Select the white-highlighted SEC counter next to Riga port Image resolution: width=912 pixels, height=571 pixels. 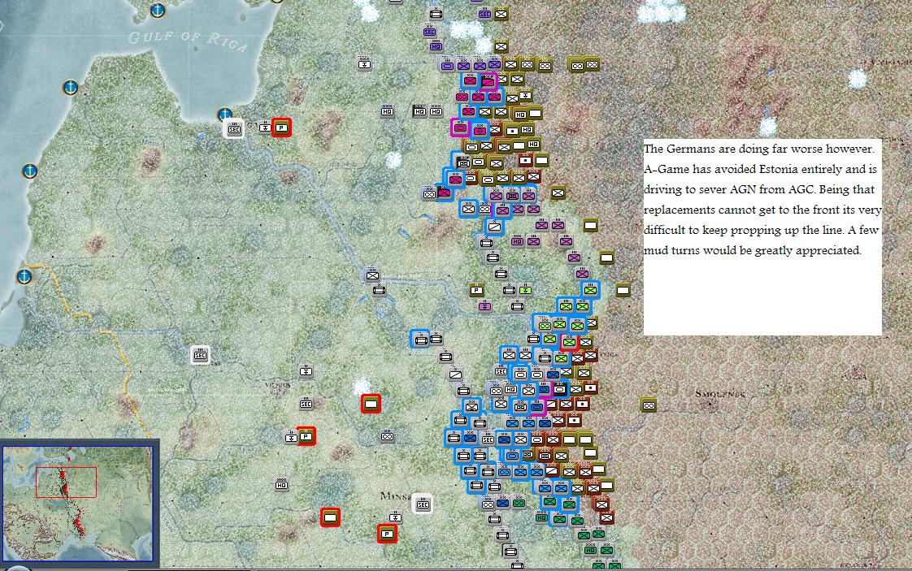[234, 128]
